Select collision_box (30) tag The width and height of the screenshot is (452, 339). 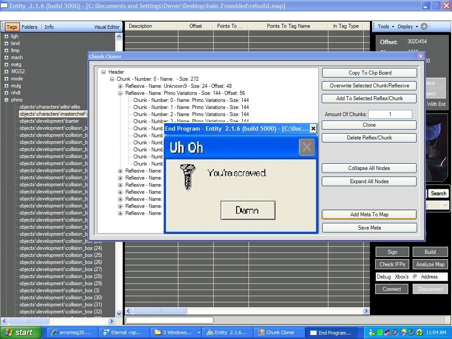(61, 298)
